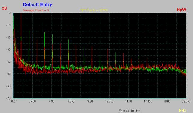Click the red 'dB' axis unit label
The height and width of the screenshot is (113, 193).
(5, 8)
